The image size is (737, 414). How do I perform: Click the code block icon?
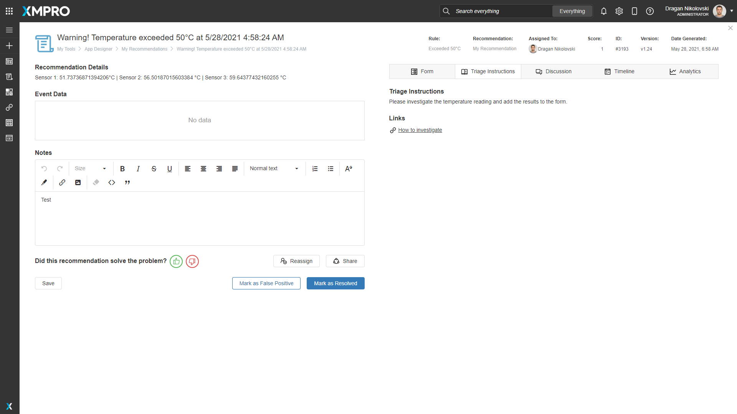click(112, 182)
